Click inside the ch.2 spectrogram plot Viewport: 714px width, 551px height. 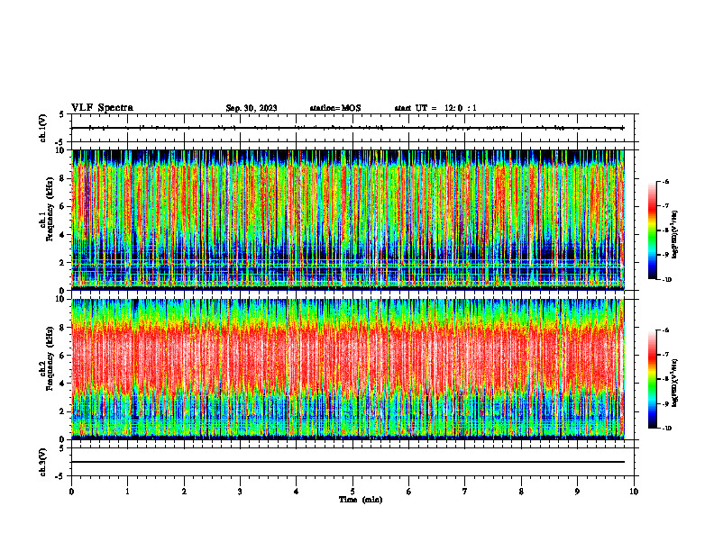point(347,369)
